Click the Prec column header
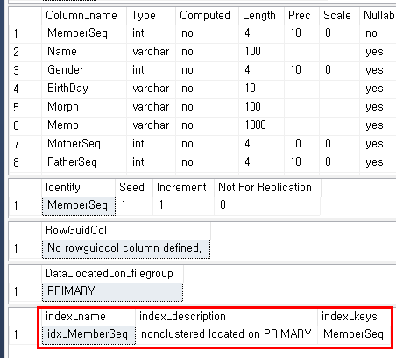This screenshot has width=396, height=358. (x=301, y=16)
